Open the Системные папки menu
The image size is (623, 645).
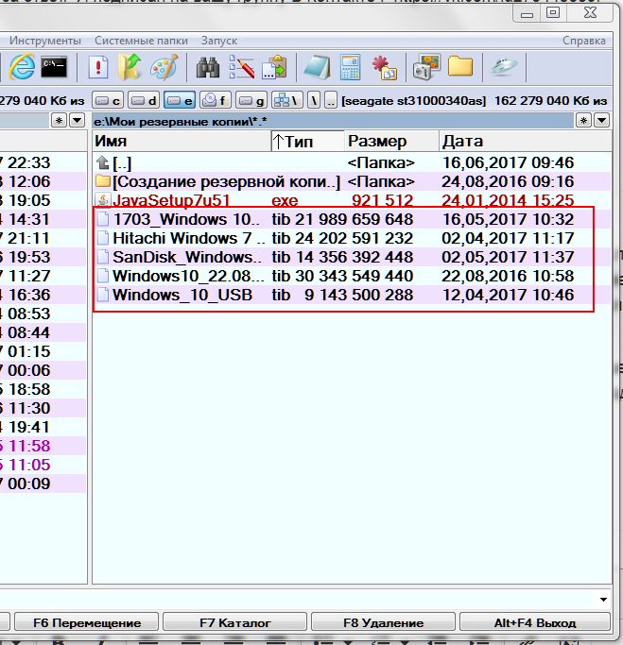coord(141,41)
